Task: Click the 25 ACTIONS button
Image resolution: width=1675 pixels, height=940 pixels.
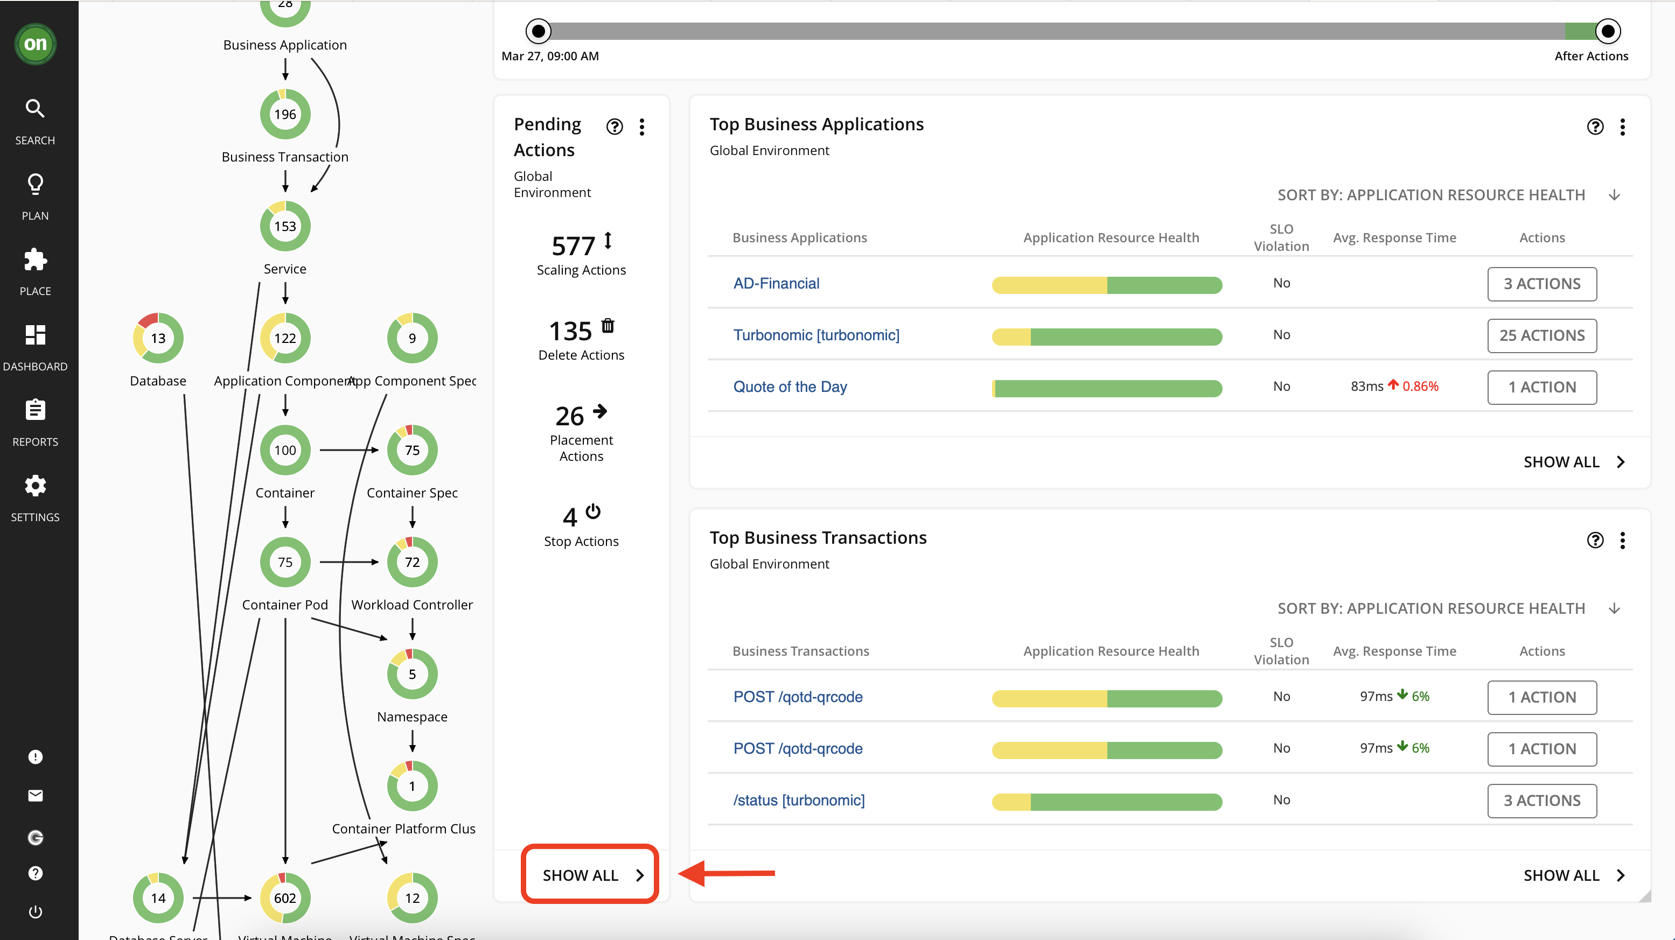Action: click(1542, 335)
